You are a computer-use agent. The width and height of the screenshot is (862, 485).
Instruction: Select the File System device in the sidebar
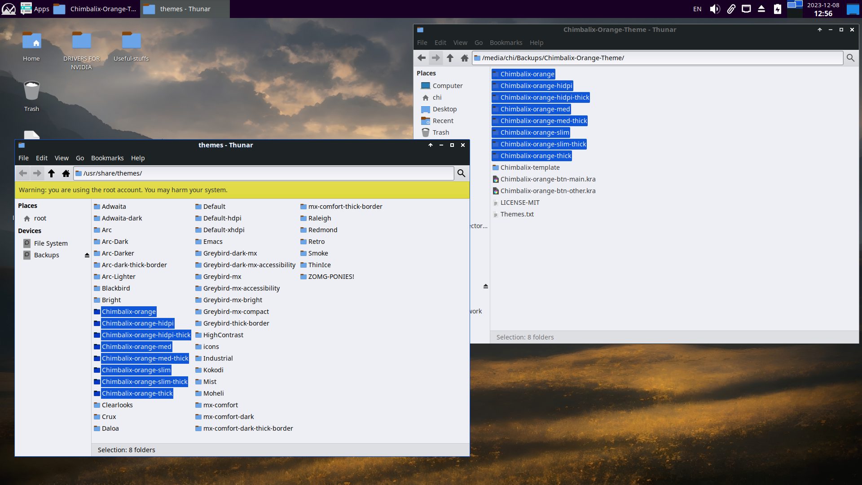[50, 243]
